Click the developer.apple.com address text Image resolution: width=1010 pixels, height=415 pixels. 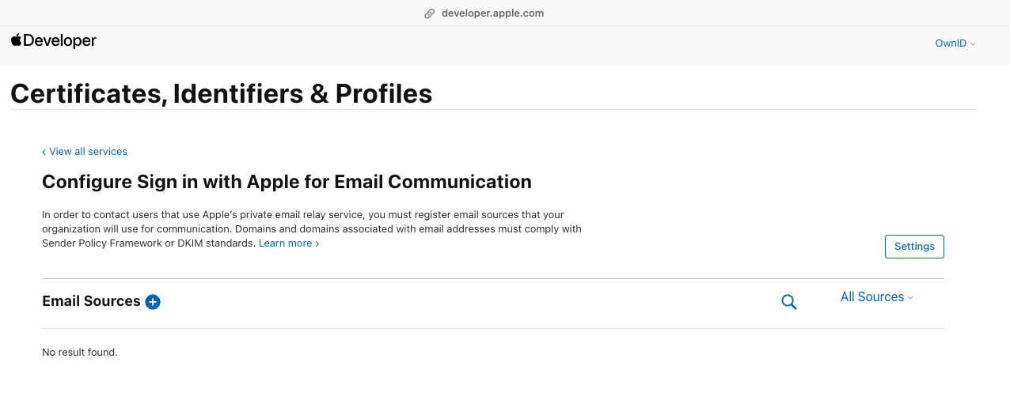[x=492, y=13]
